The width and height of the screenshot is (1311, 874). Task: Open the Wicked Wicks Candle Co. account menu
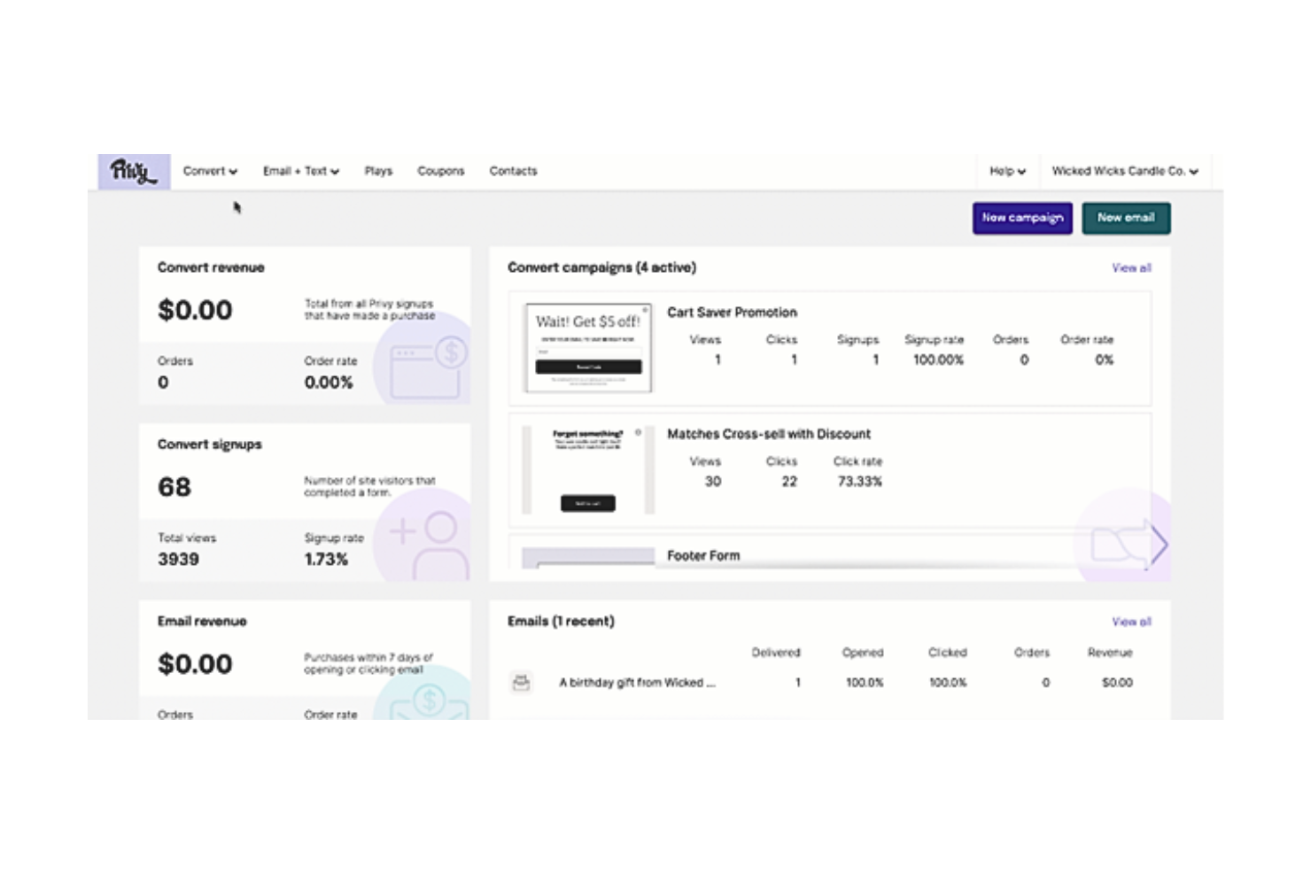click(x=1123, y=171)
